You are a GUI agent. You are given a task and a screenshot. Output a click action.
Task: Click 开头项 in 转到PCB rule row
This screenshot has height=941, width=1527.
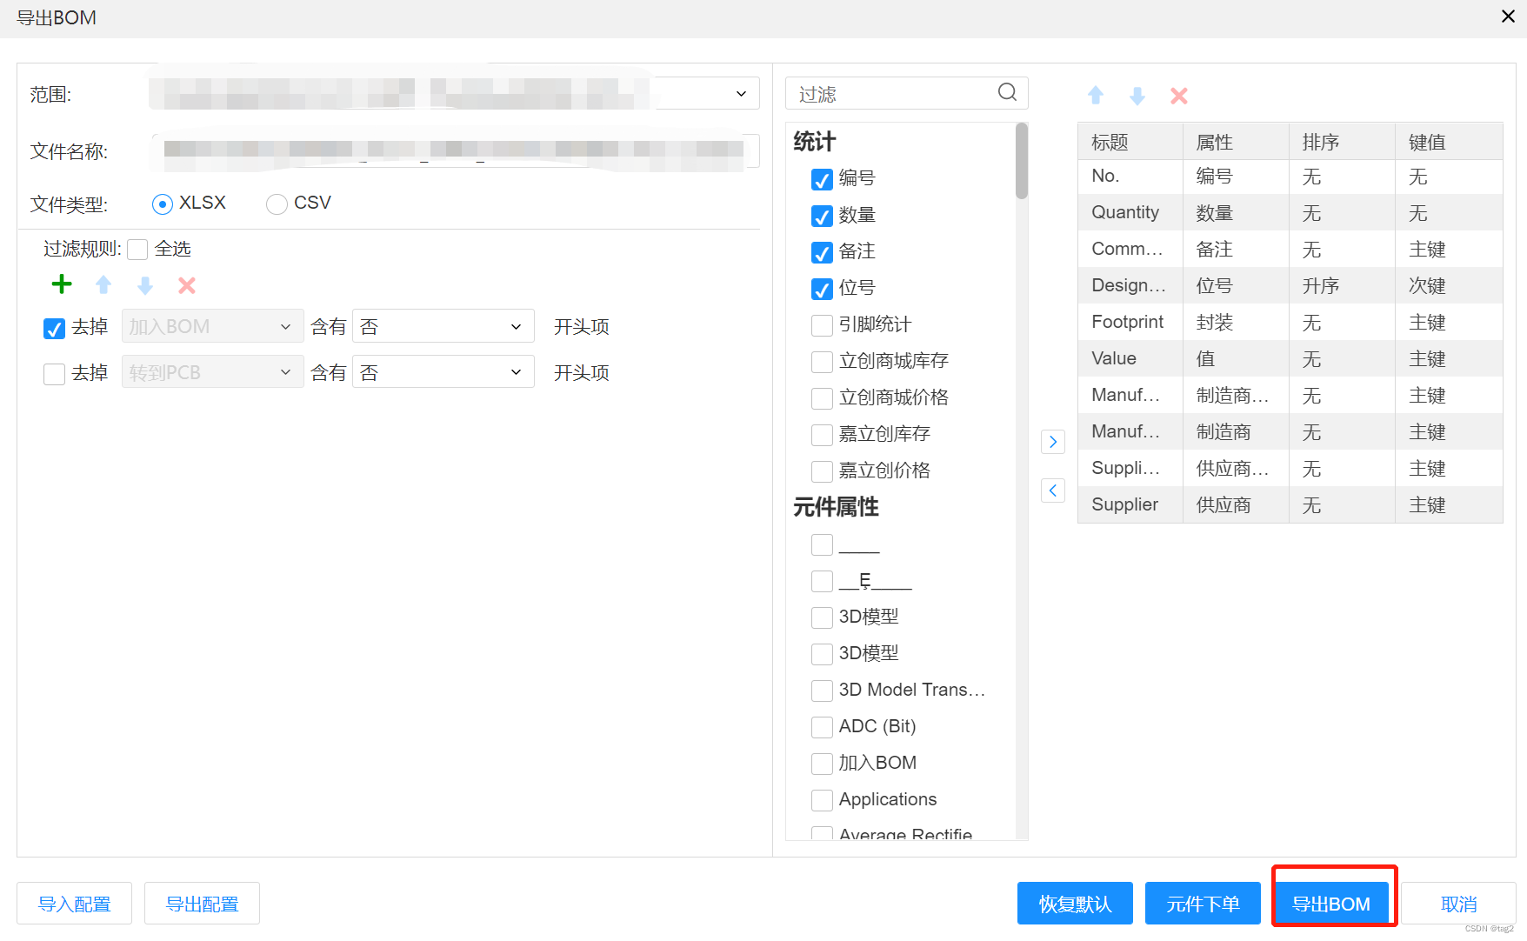[582, 373]
